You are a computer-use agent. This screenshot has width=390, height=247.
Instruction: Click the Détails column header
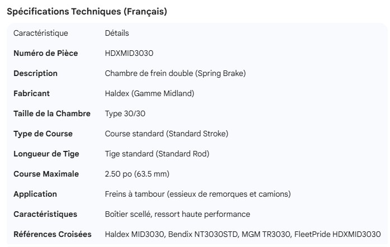[x=117, y=33]
